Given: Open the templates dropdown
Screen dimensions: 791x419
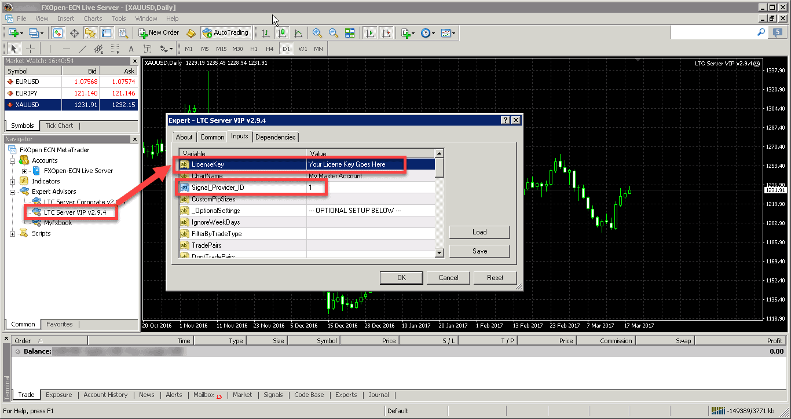Looking at the screenshot, I should (x=448, y=33).
